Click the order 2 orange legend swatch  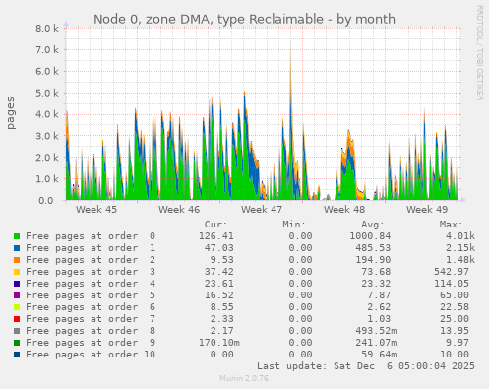point(17,260)
